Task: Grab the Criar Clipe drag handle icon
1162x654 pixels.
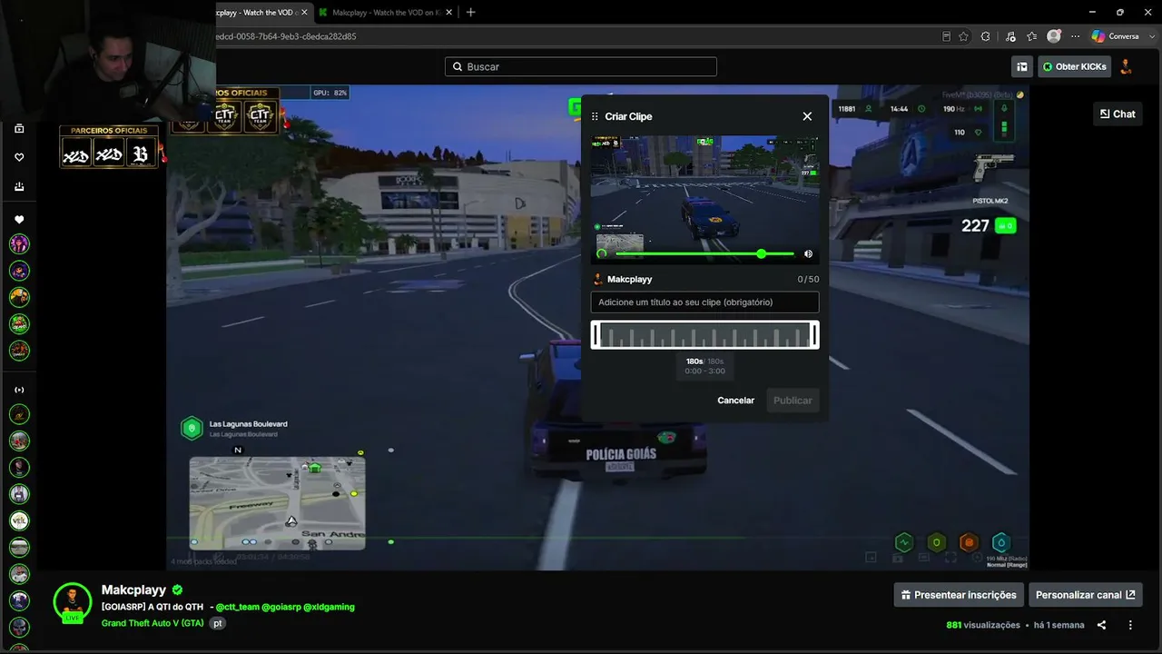Action: tap(595, 116)
